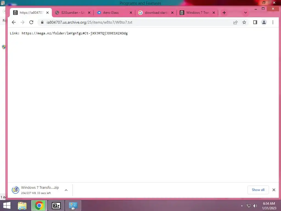Open the Windows Start menu

(x=7, y=206)
